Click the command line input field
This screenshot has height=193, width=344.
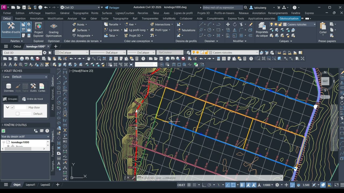coord(210,178)
